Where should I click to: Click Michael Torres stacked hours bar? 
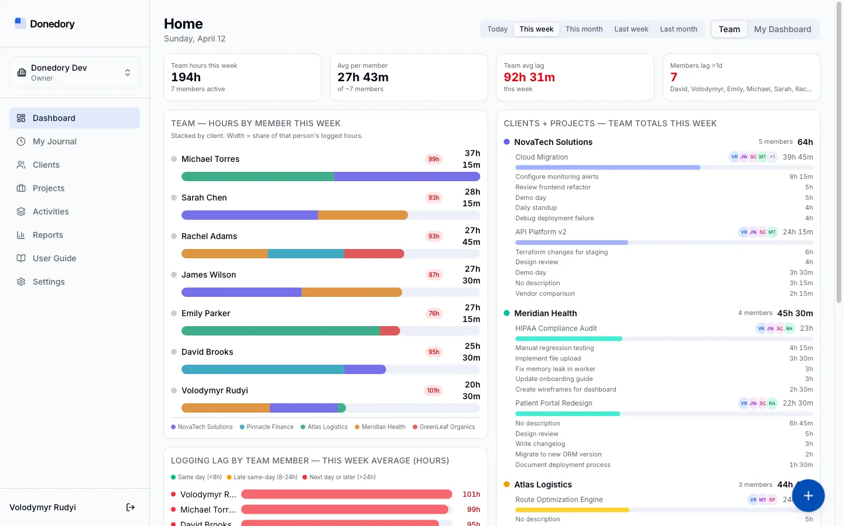click(x=330, y=177)
